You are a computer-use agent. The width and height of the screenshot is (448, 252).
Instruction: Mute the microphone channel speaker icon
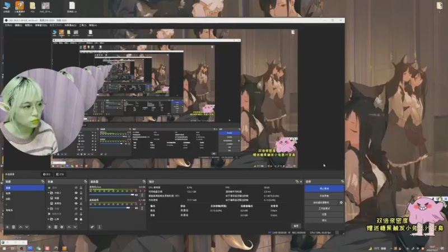pos(137,195)
